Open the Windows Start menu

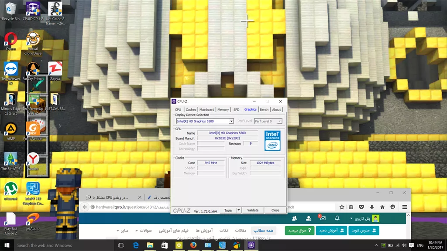7,245
